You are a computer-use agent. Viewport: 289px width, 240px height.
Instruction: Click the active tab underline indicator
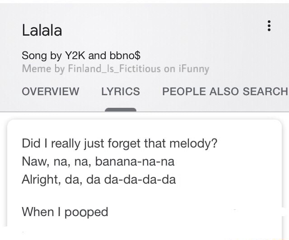click(121, 110)
